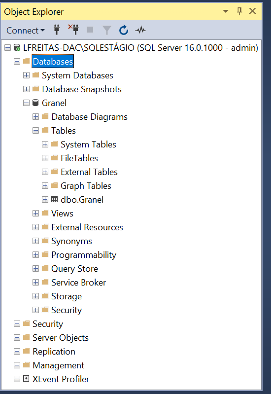Click the Refresh circular arrow icon
271x394 pixels.
click(x=124, y=30)
